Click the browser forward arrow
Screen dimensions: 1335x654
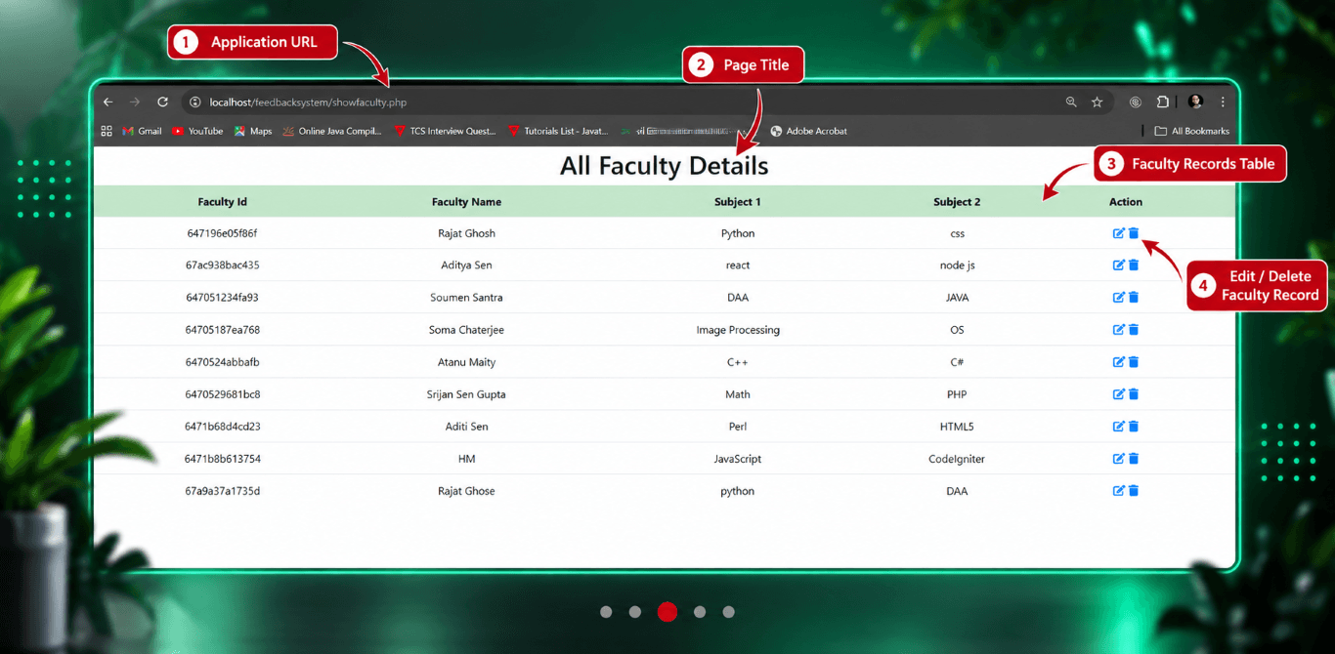[x=135, y=102]
